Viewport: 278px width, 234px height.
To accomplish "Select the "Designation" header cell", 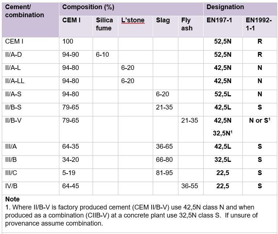I will point(225,7).
